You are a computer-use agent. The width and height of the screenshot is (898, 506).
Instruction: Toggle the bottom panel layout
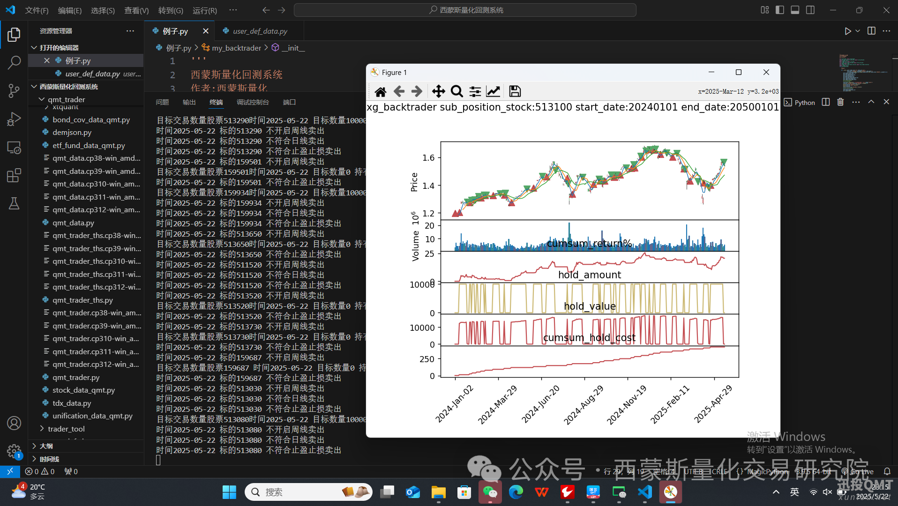coord(795,10)
